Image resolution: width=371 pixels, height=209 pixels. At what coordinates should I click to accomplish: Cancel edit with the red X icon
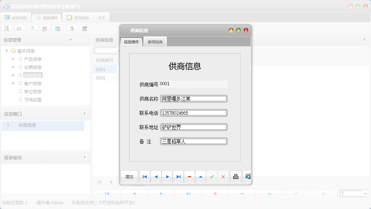point(223,176)
